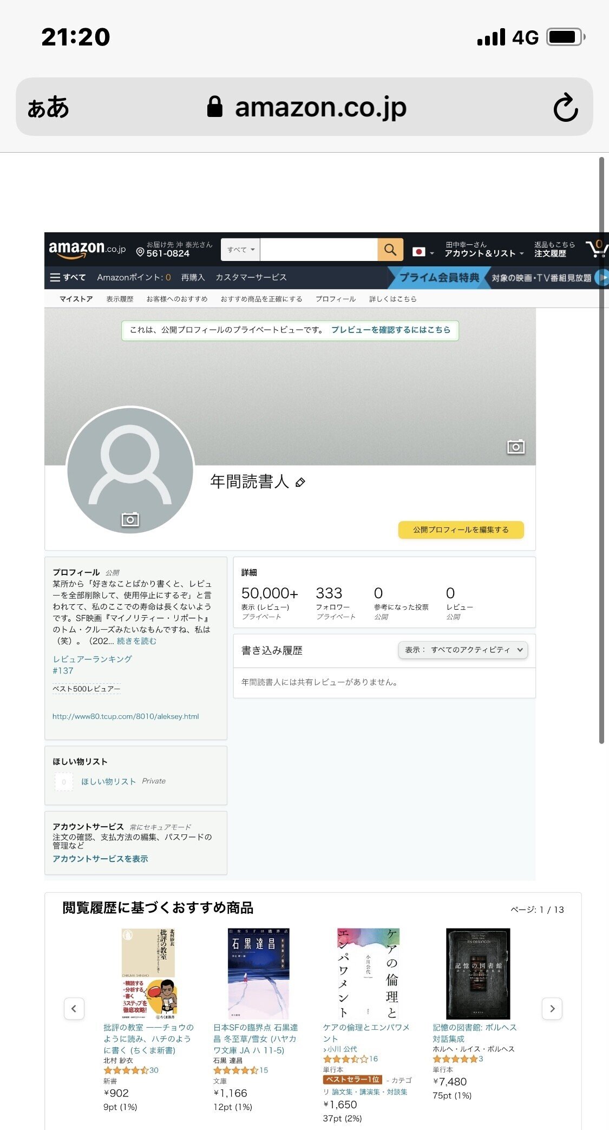This screenshot has width=609, height=1130.
Task: Click the delivery location pin 561-0824
Action: (x=174, y=249)
